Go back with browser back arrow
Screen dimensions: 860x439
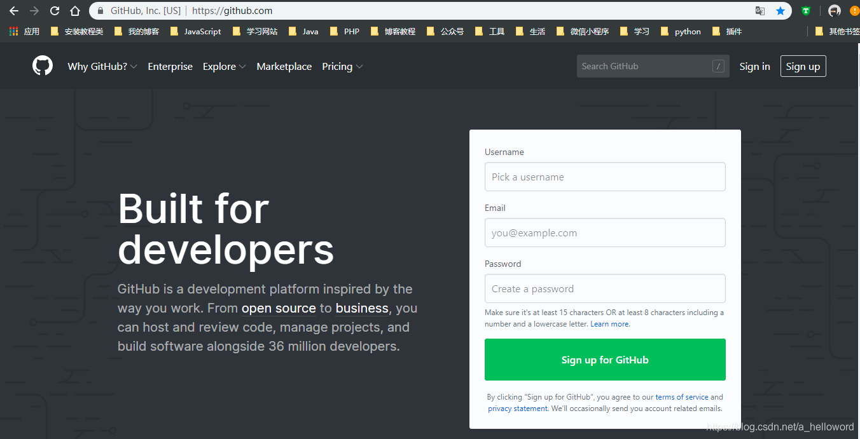(14, 11)
